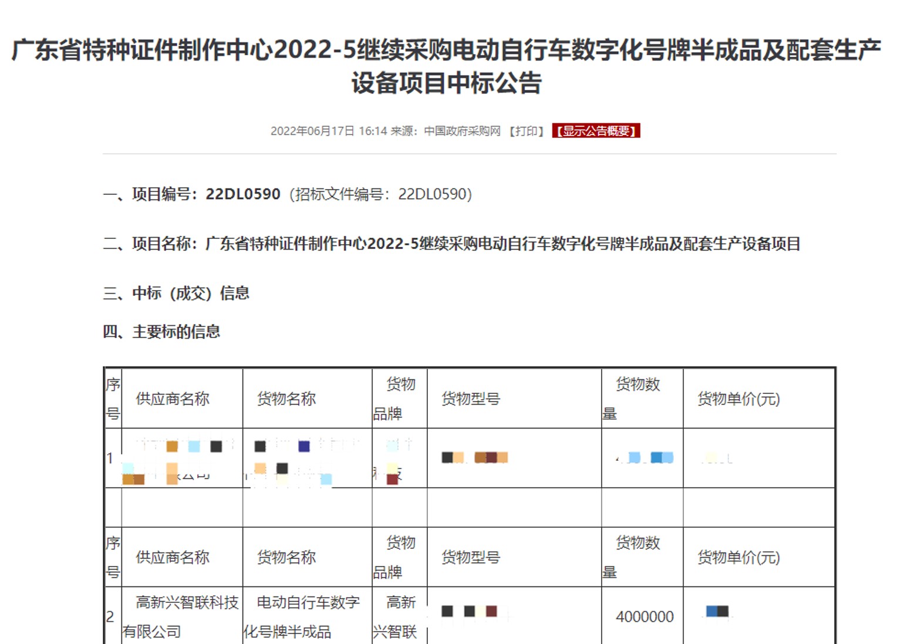911x644 pixels.
Task: Click the announcement title heading
Action: 446,66
